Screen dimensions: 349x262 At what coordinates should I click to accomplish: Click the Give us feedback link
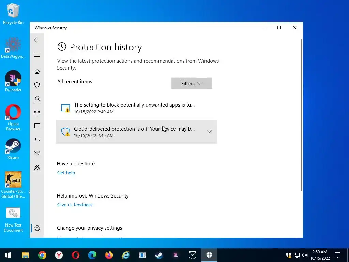(75, 205)
